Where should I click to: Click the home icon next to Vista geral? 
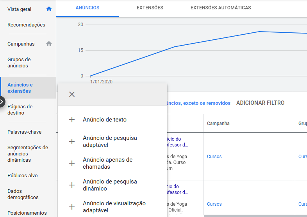49,9
